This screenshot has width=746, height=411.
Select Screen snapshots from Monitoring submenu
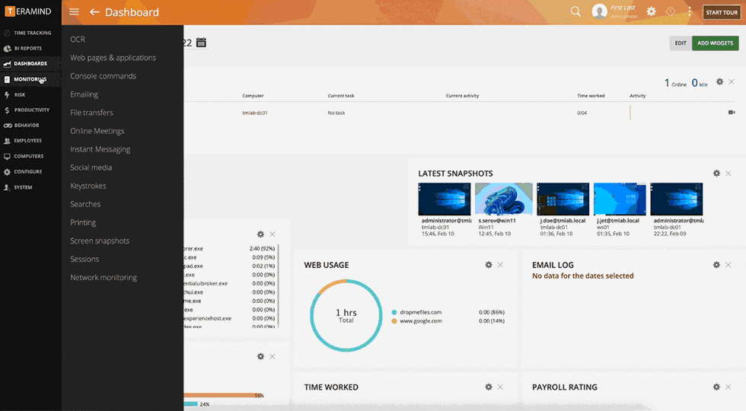100,241
